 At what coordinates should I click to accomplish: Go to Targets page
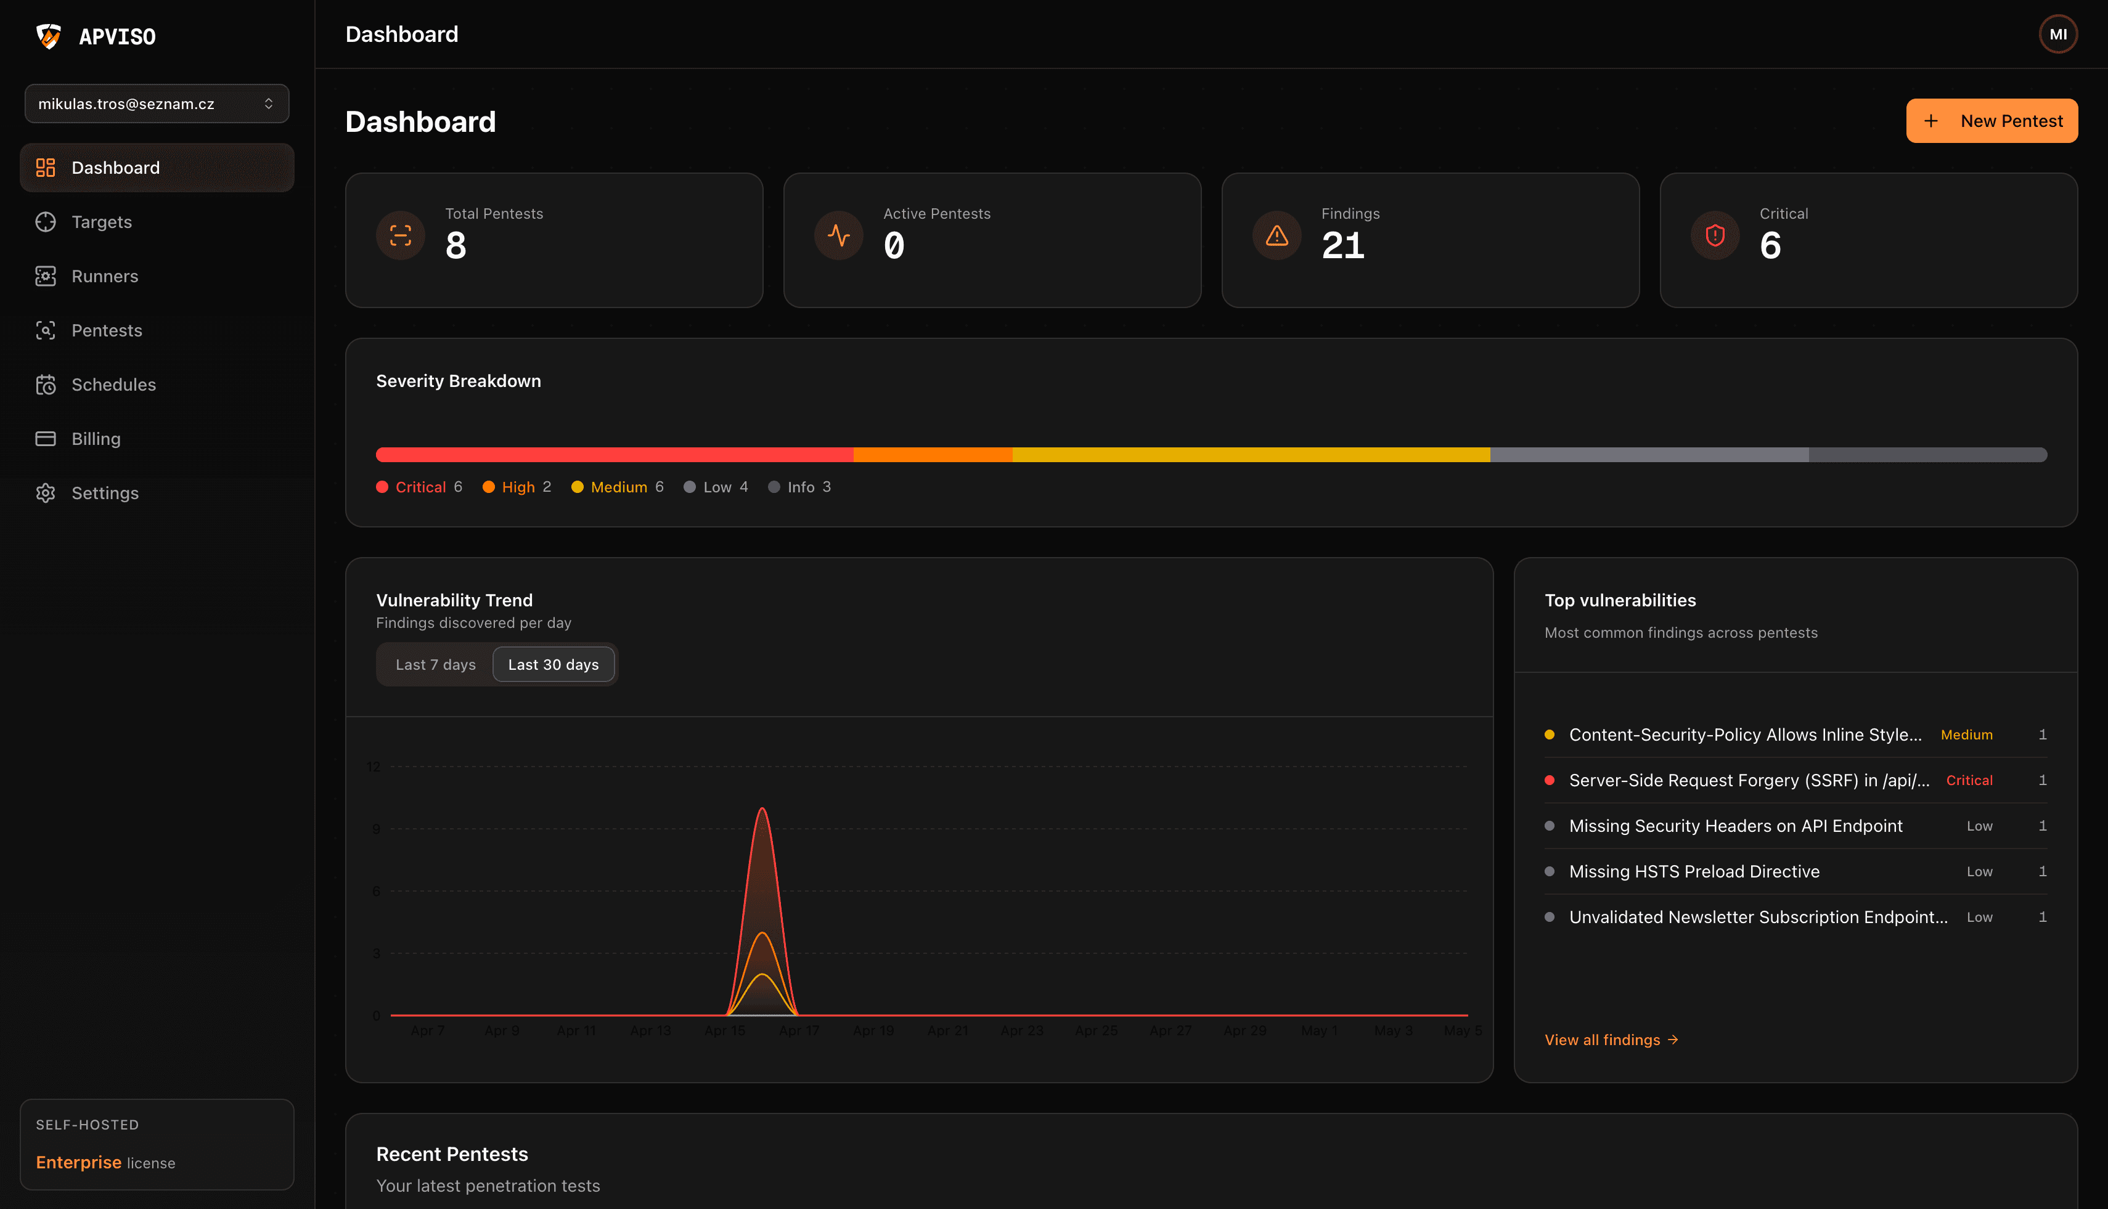pos(157,222)
